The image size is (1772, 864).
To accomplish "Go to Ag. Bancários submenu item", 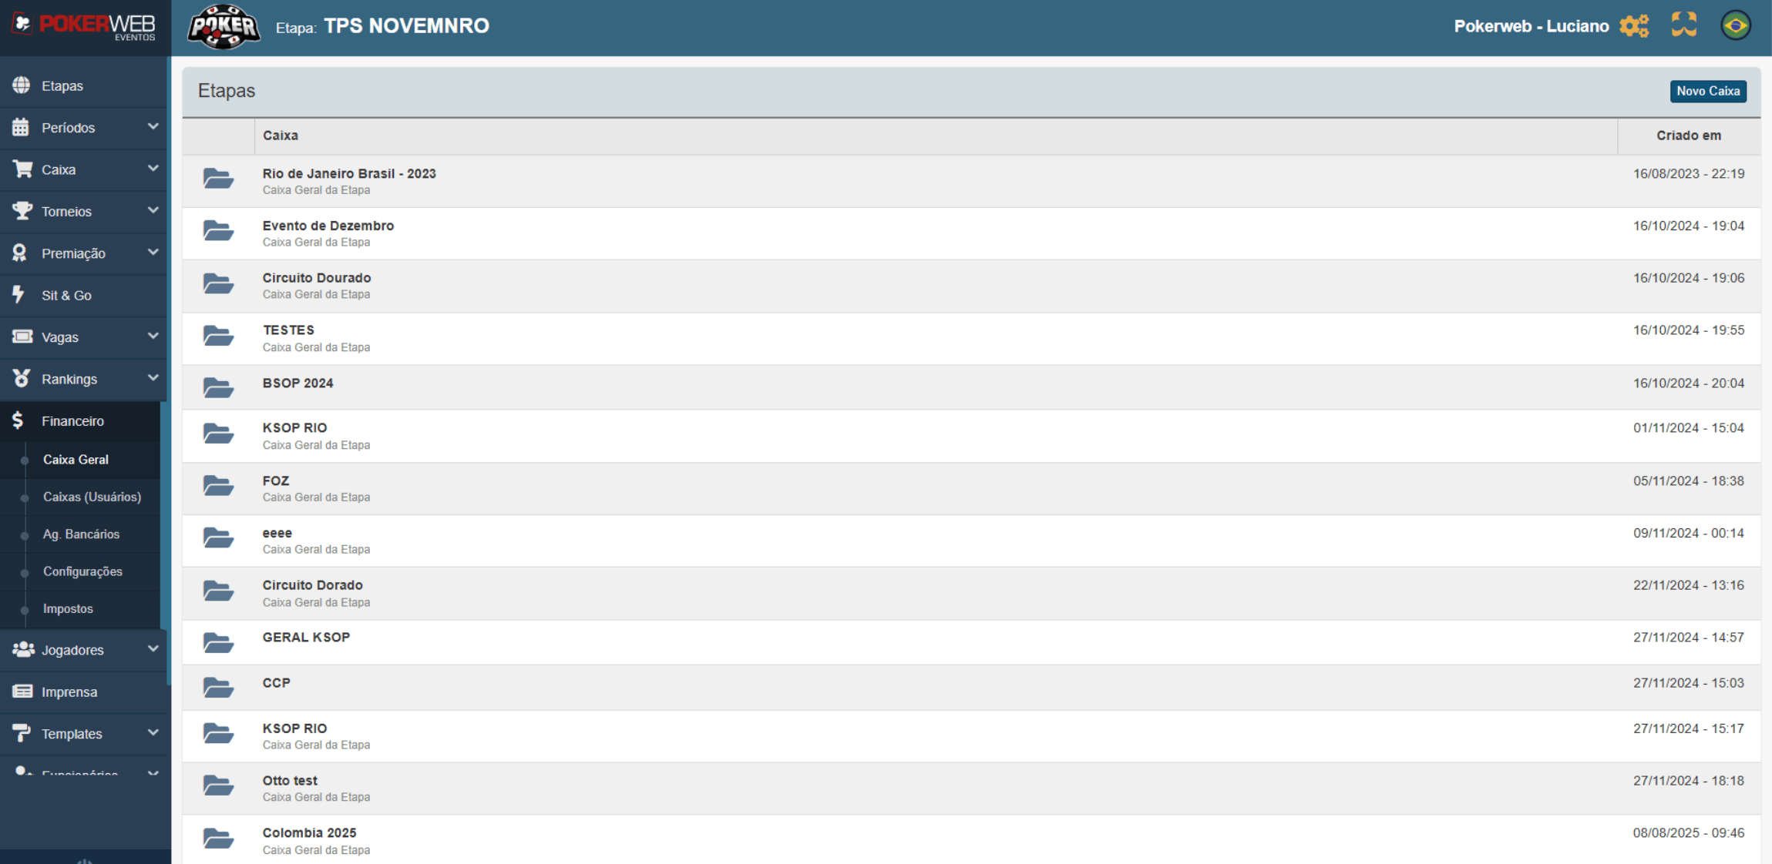I will pyautogui.click(x=81, y=534).
